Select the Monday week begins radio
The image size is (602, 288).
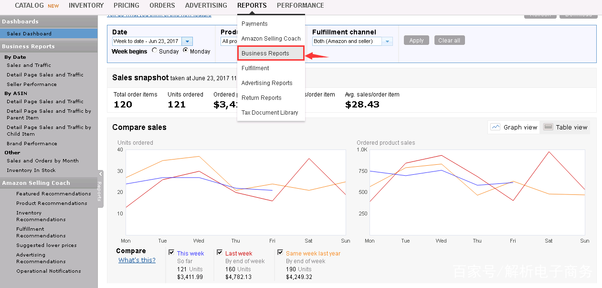click(186, 50)
